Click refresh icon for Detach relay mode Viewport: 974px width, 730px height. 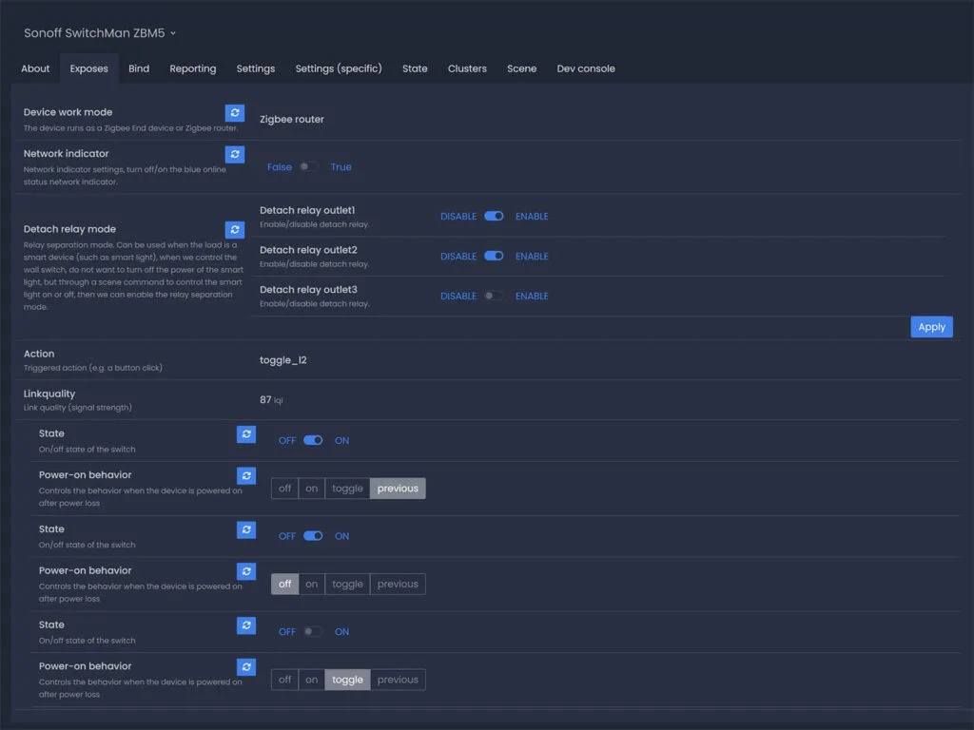pos(235,229)
